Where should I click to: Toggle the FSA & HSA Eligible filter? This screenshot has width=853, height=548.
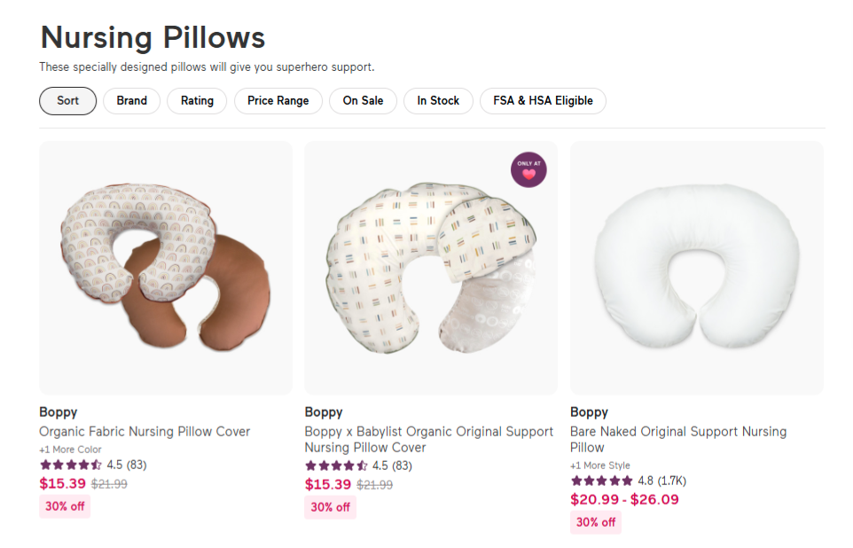[x=542, y=100]
